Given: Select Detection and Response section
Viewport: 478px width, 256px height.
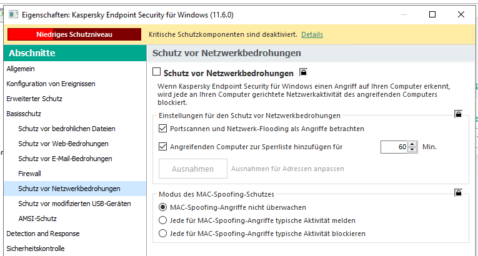Looking at the screenshot, I should pos(43,234).
